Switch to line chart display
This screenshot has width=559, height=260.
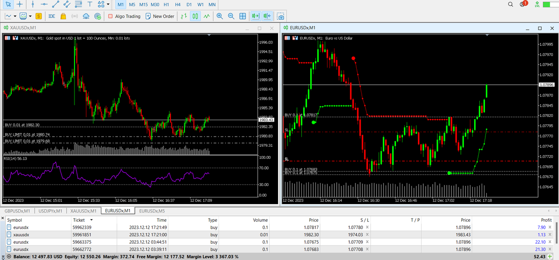[x=207, y=16]
